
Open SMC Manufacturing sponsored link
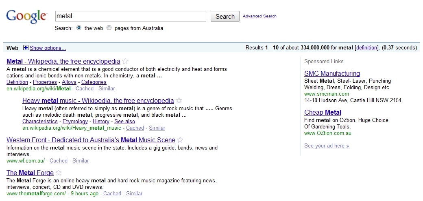pos(332,74)
